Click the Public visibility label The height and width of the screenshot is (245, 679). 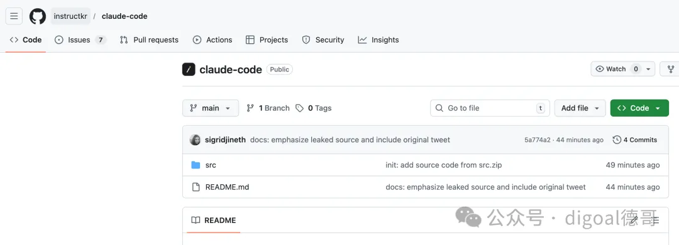pos(279,69)
